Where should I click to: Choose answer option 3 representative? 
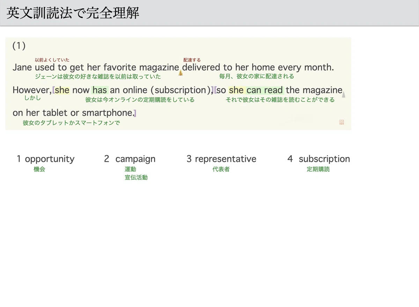click(221, 159)
